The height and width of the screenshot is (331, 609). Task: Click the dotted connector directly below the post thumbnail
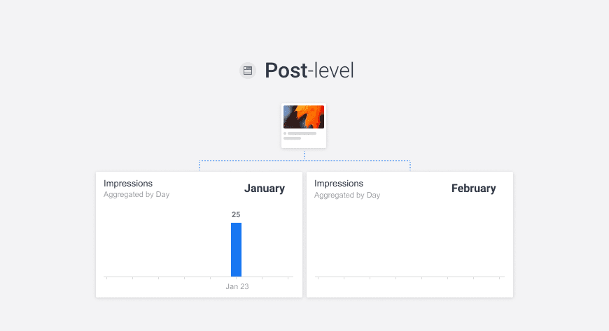coord(304,154)
